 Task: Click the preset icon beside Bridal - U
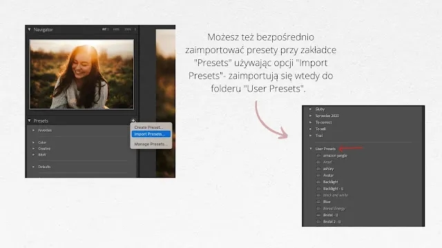tap(318, 215)
